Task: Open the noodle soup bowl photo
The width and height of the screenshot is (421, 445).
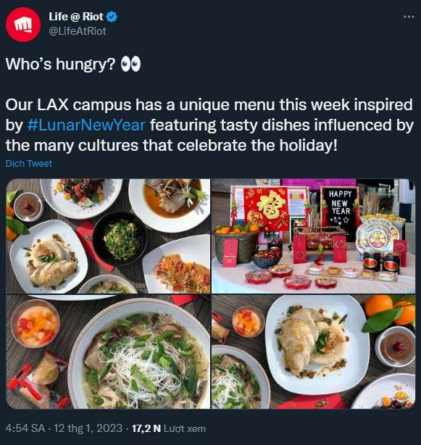Action: 108,352
